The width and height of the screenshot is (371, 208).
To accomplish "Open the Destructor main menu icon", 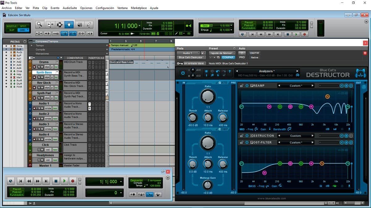I will click(207, 71).
